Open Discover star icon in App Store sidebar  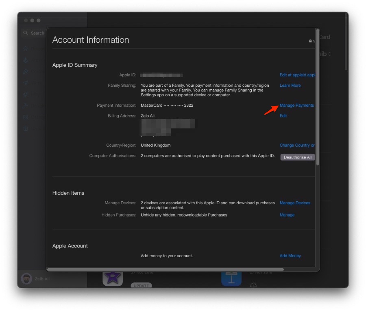tap(26, 49)
